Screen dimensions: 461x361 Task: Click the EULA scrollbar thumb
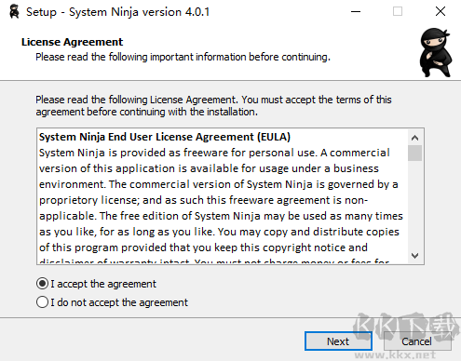pos(414,154)
